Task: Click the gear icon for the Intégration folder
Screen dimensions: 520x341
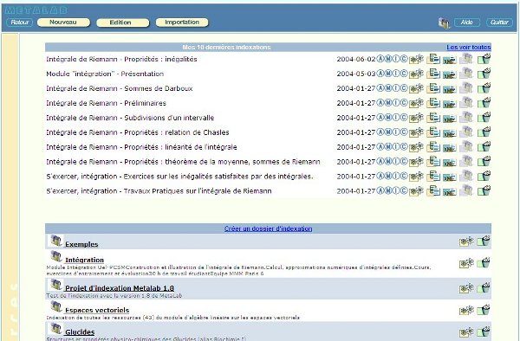Action: (x=466, y=263)
